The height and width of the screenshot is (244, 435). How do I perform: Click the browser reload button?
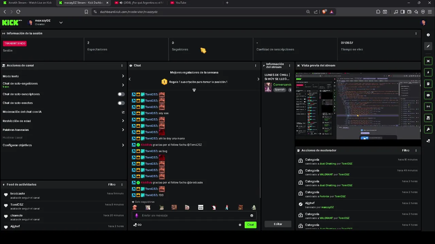point(18,12)
